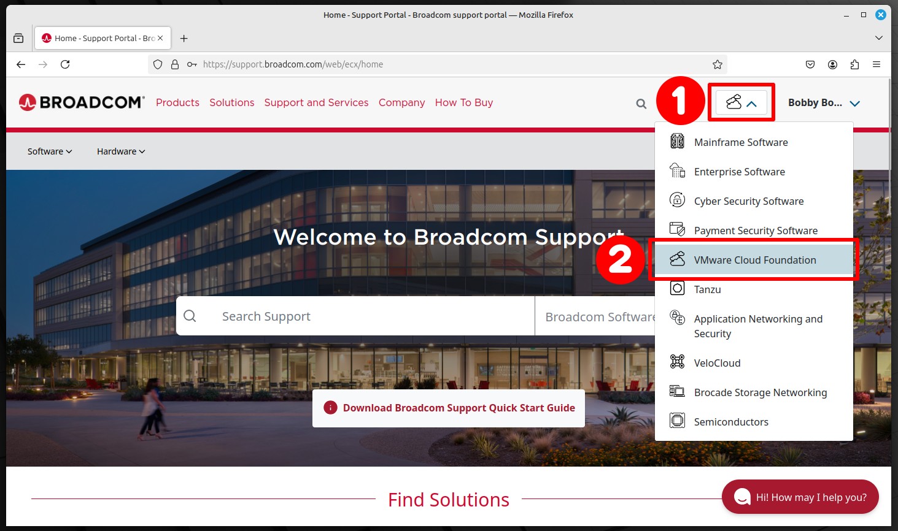Screen dimensions: 898x531
Task: Choose VeloCloud from the dropdown
Action: tap(754, 363)
